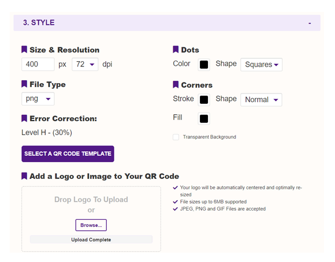Open the 72 dpi resolution dropdown
The width and height of the screenshot is (335, 262).
pos(85,64)
